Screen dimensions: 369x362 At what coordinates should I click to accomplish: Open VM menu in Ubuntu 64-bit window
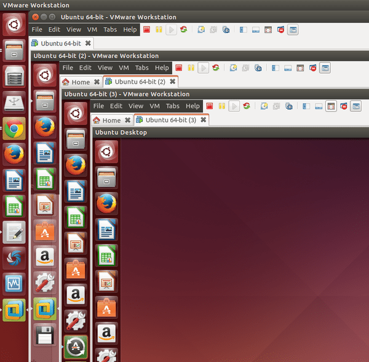point(92,30)
